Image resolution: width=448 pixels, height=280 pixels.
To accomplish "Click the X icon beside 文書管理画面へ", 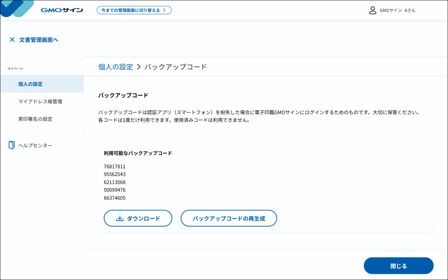I will point(12,39).
